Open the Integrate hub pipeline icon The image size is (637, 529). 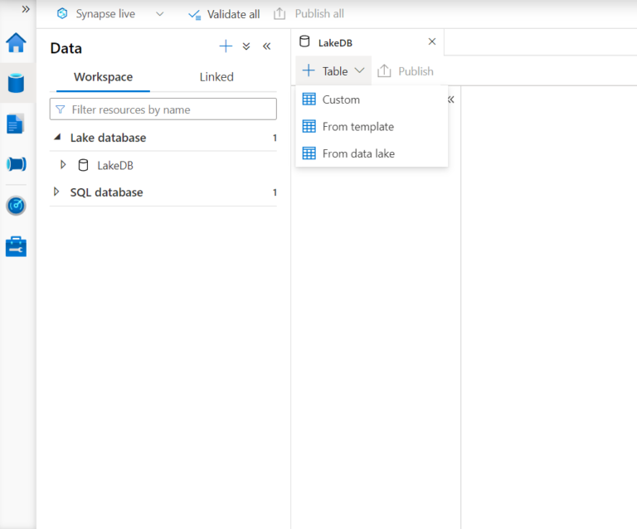point(17,164)
